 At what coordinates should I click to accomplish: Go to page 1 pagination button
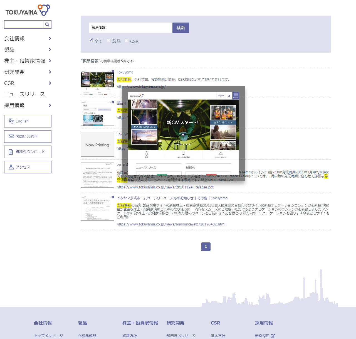point(206,247)
